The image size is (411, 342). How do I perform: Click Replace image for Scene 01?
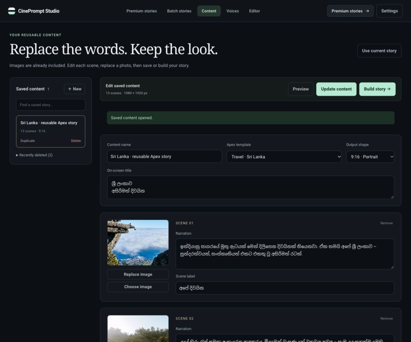pos(138,274)
